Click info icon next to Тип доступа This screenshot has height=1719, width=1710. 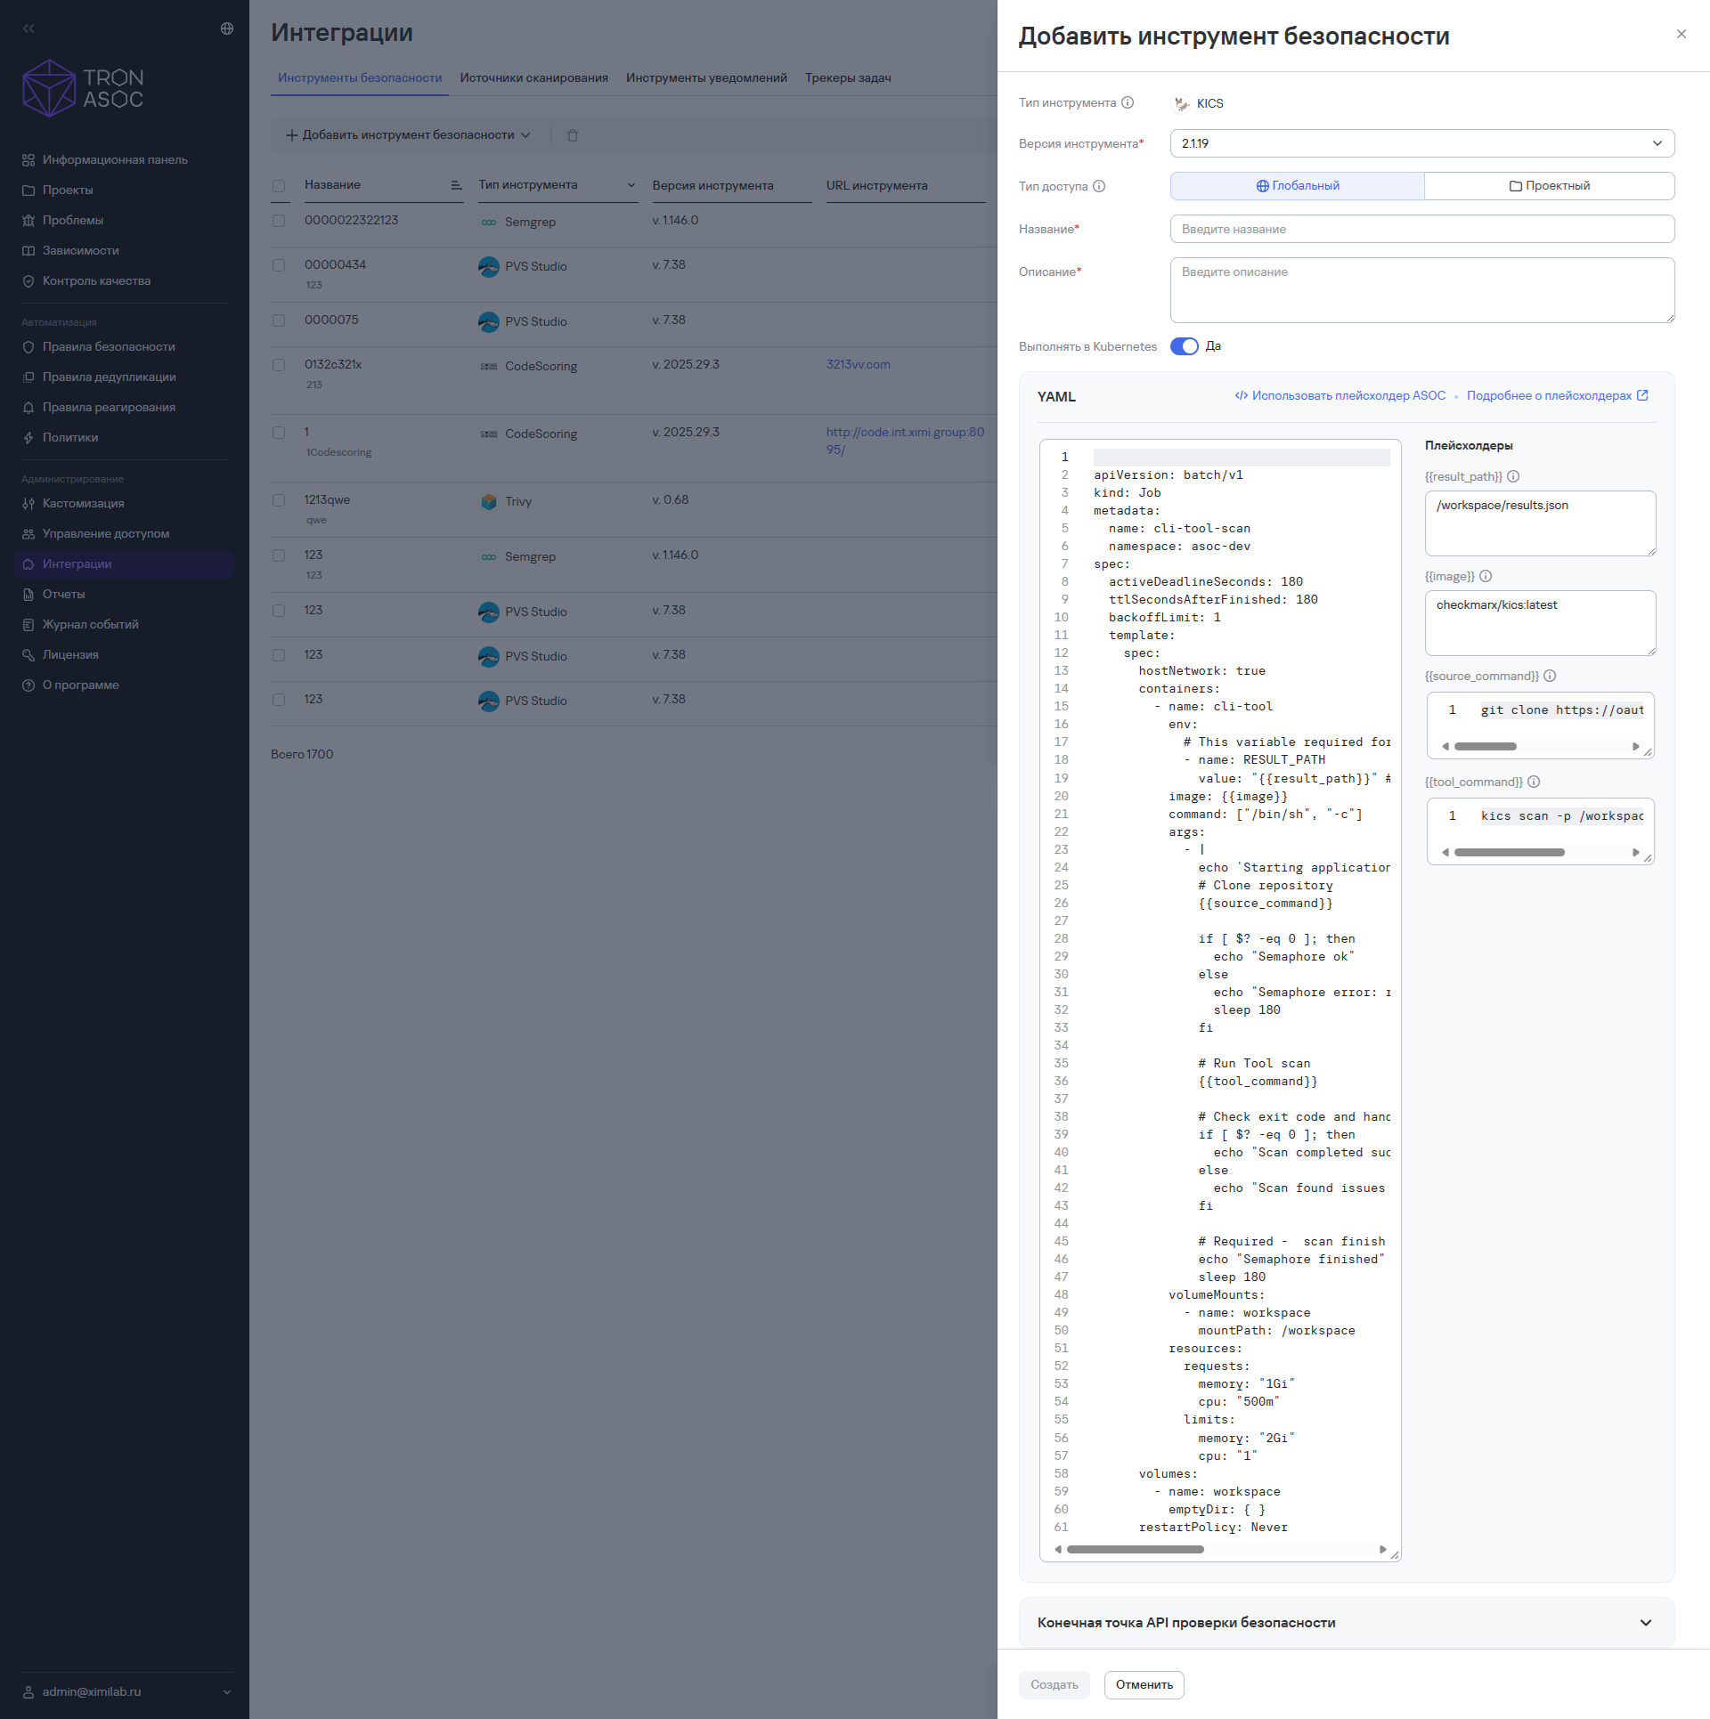point(1099,186)
